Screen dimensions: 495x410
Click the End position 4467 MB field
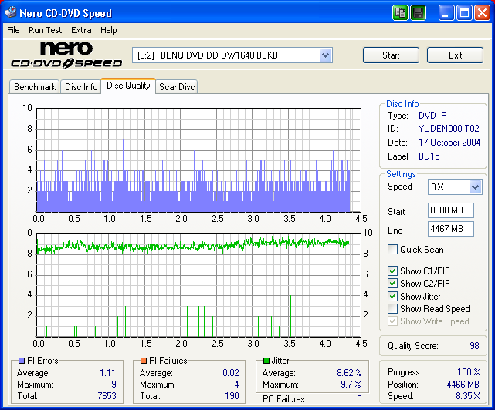tap(450, 229)
